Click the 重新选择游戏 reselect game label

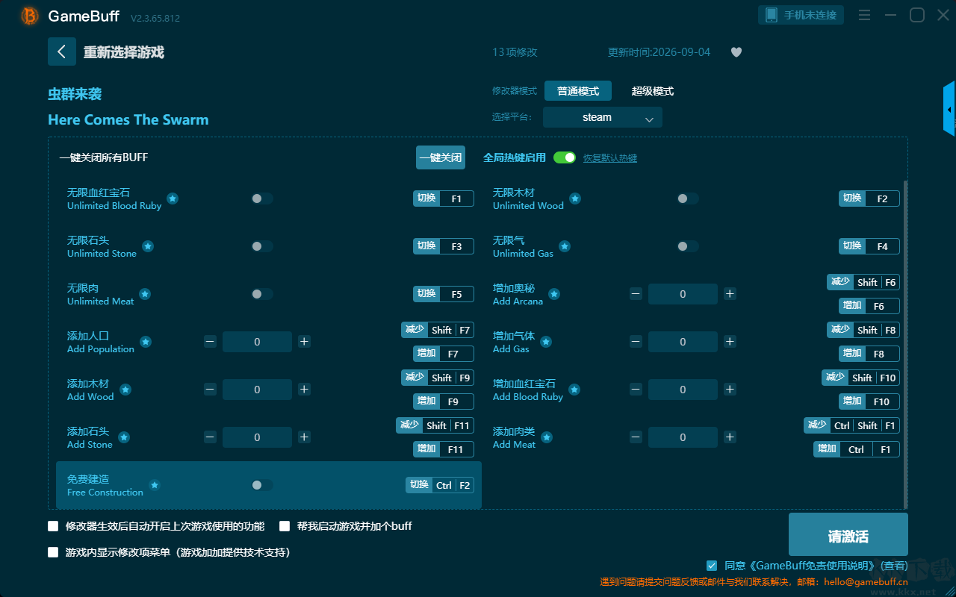tap(123, 52)
